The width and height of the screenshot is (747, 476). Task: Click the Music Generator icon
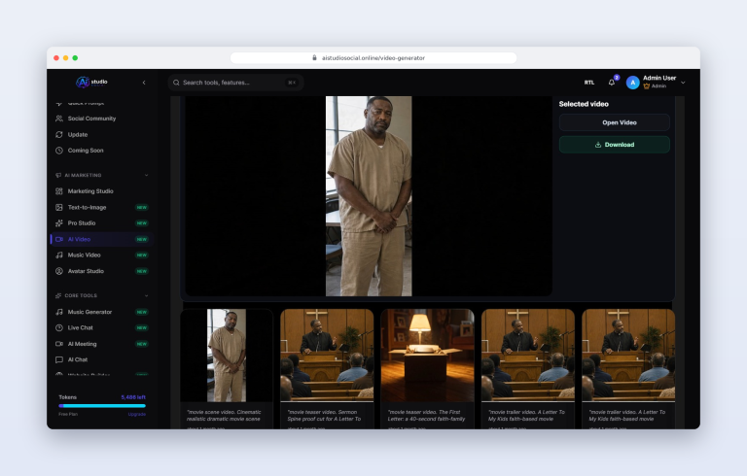[59, 312]
